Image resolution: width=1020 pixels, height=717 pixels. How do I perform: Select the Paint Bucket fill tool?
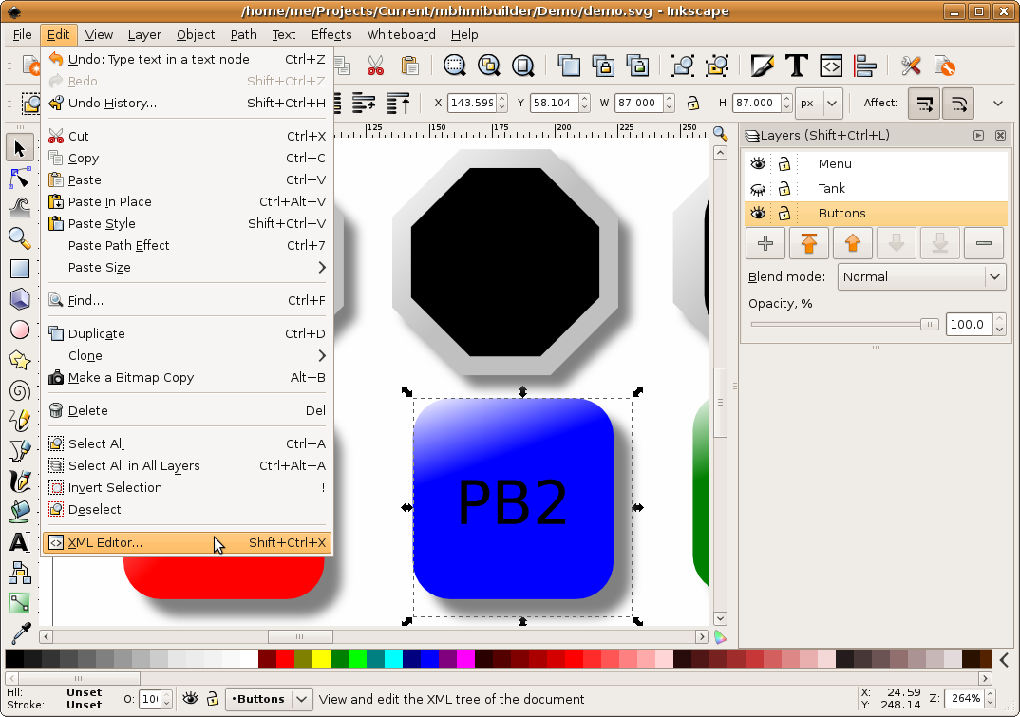(20, 512)
